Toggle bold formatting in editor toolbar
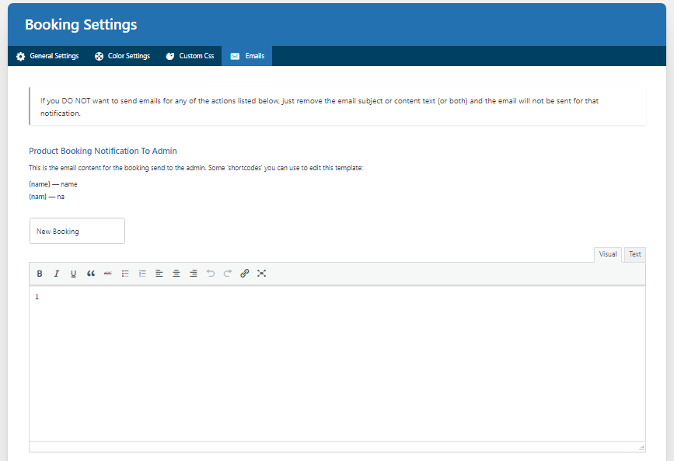The image size is (674, 461). 40,274
